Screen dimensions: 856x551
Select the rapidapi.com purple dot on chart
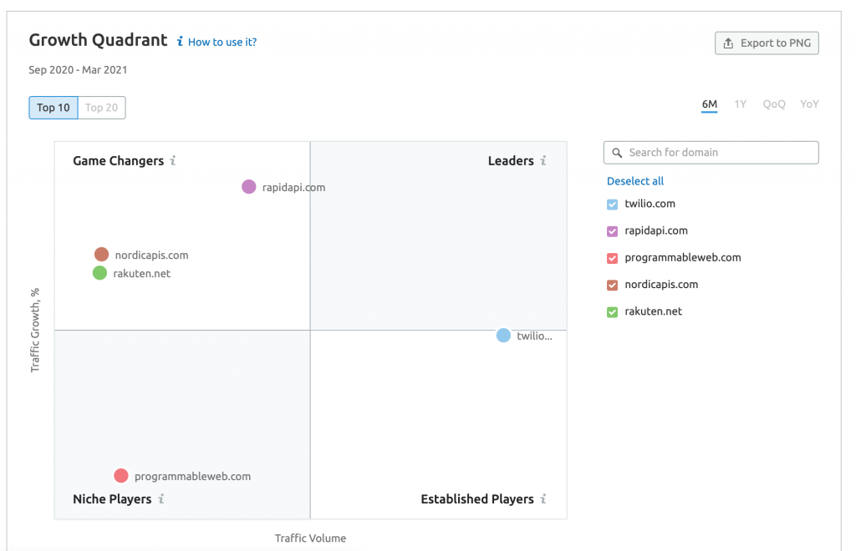click(249, 187)
